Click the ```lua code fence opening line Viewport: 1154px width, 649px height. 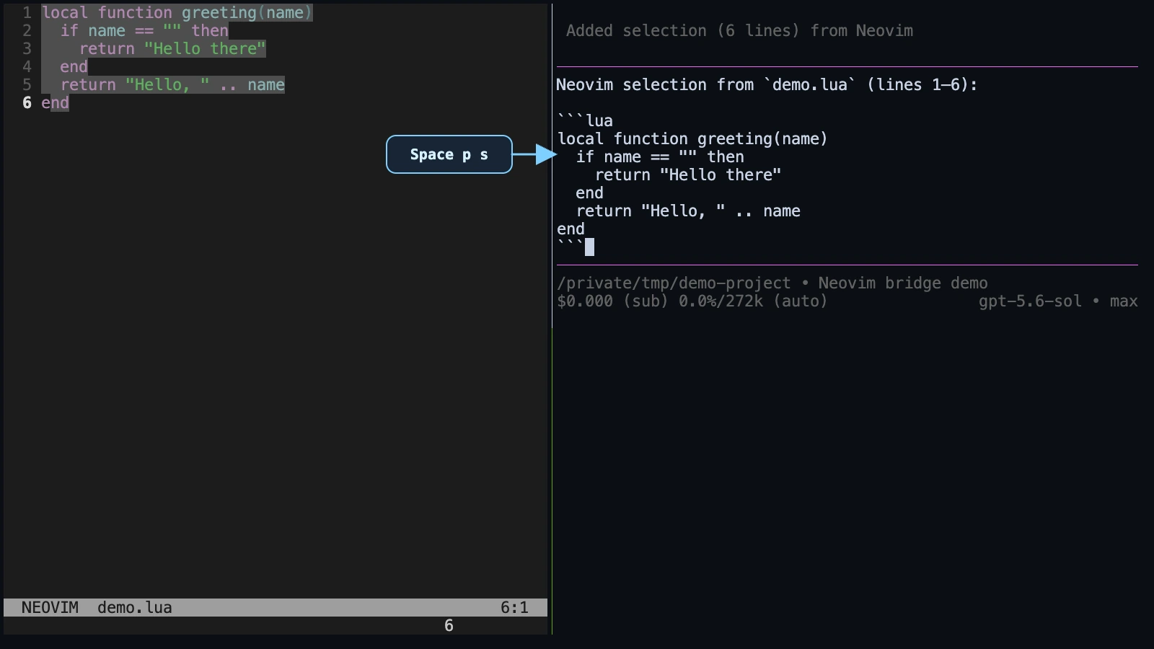point(585,121)
